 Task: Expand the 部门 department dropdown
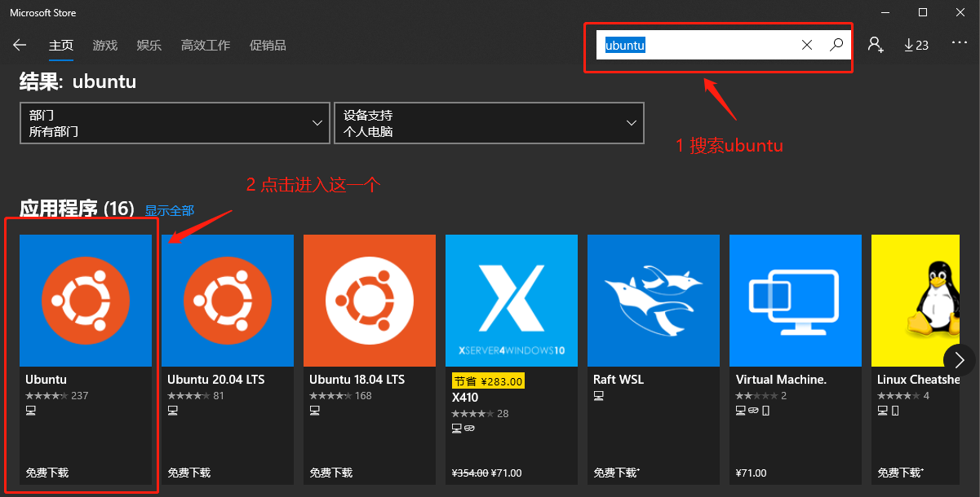(175, 123)
